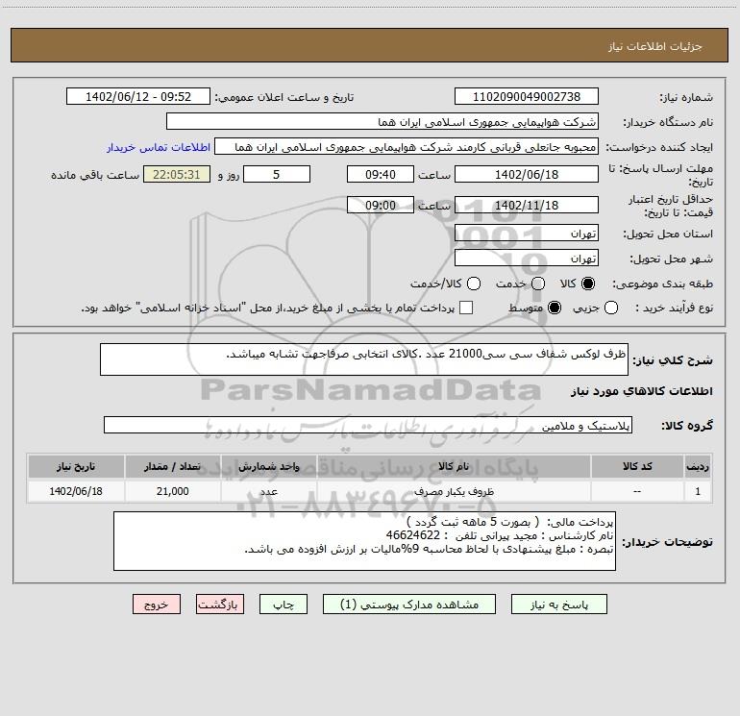Select the کالا/خدمت radio button
The height and width of the screenshot is (716, 740).
[x=474, y=284]
